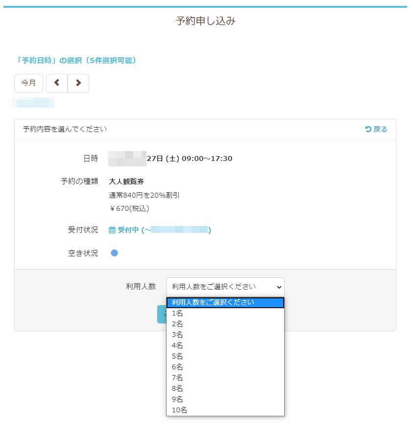The image size is (413, 429).
Task: Open the 利用人数 dropdown select box
Action: pos(225,287)
